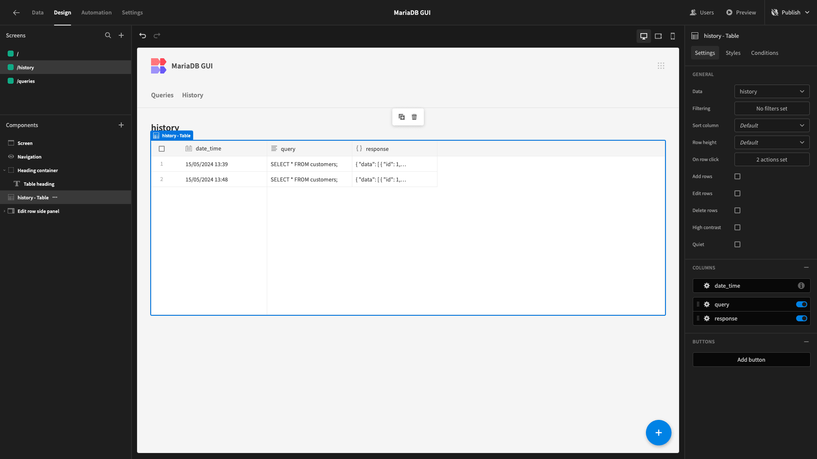Collapse the Heading container tree item
817x459 pixels.
(4, 170)
